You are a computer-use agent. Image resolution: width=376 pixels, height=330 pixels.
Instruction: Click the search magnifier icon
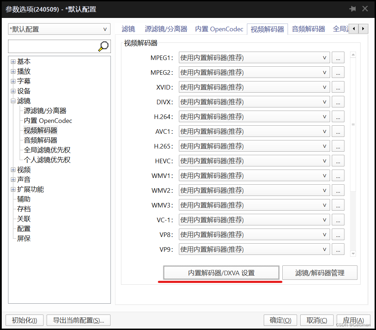tap(103, 46)
